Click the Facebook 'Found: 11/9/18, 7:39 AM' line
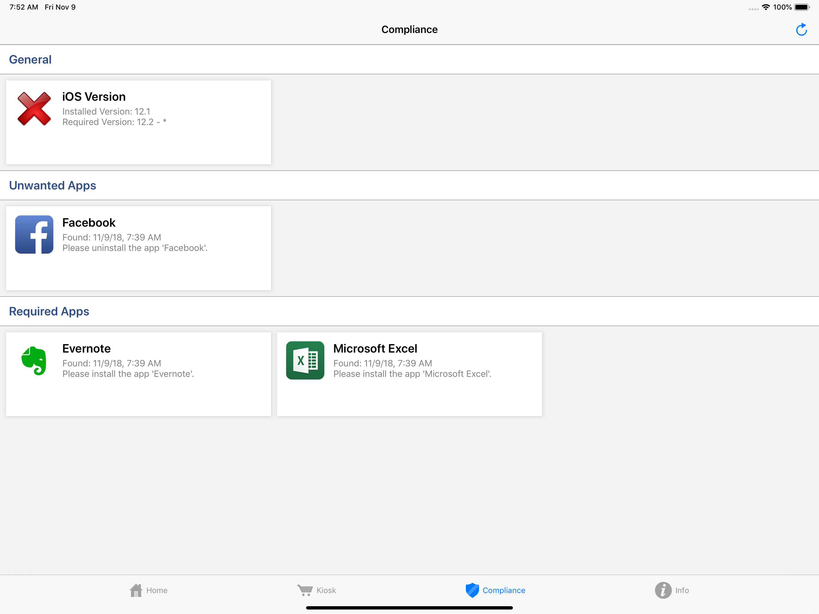Viewport: 819px width, 614px height. coord(112,237)
